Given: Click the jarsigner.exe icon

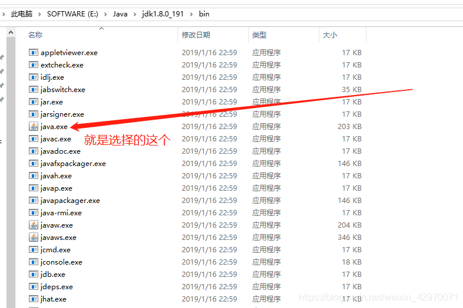Looking at the screenshot, I should pyautogui.click(x=34, y=114).
